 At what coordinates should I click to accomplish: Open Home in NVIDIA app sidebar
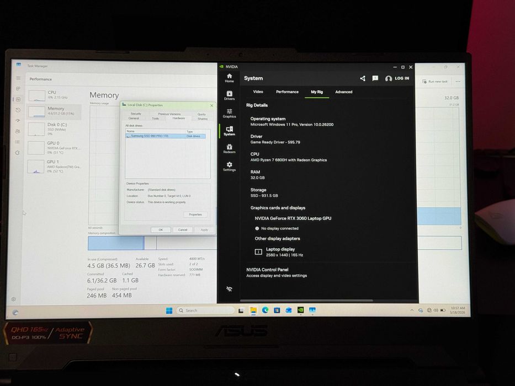tap(229, 78)
